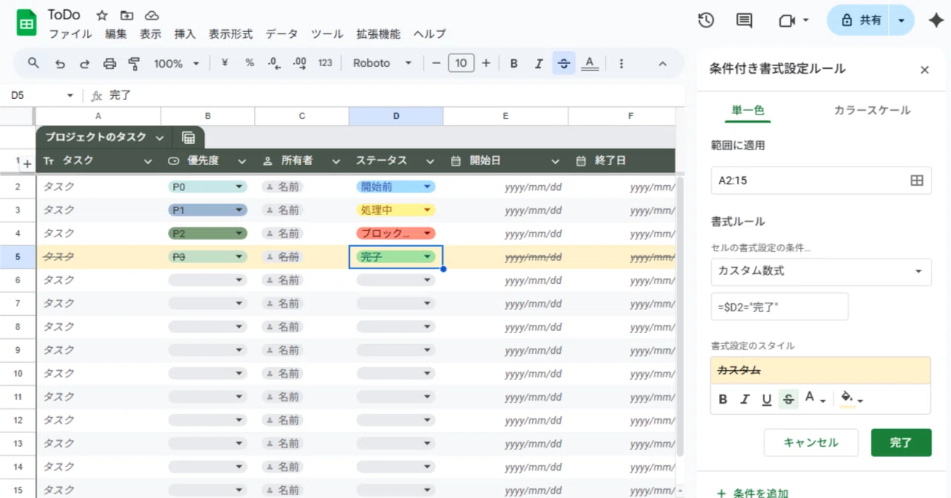
Task: Toggle underline in format style panel
Action: click(767, 400)
